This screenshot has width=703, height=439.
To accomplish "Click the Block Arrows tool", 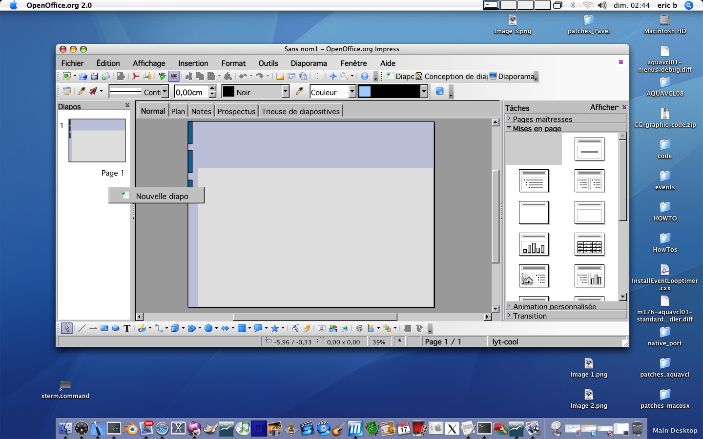I will (x=225, y=328).
